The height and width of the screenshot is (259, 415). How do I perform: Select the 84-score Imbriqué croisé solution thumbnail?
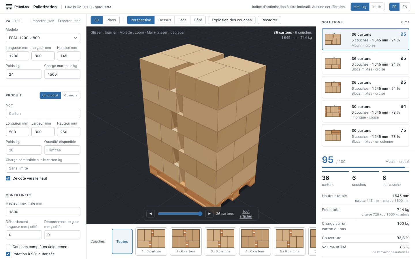pos(333,111)
